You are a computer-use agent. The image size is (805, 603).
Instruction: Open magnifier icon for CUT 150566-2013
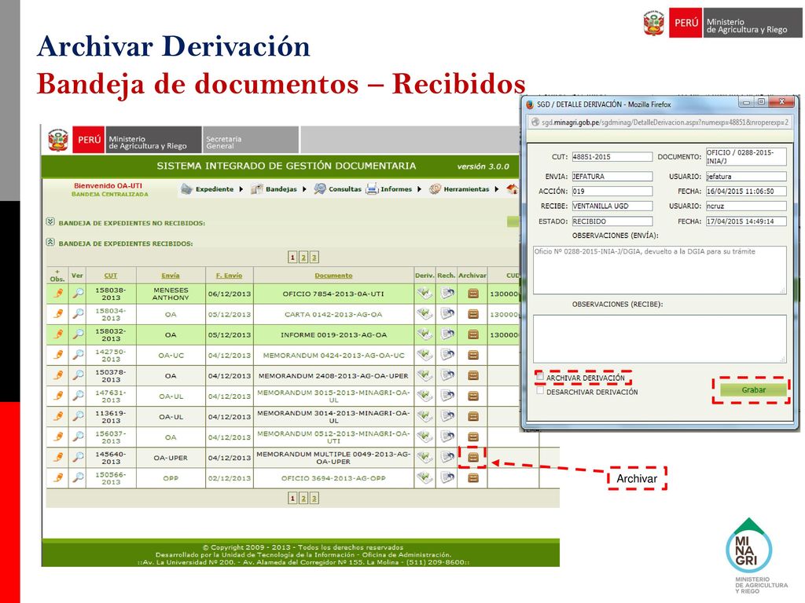pyautogui.click(x=78, y=478)
